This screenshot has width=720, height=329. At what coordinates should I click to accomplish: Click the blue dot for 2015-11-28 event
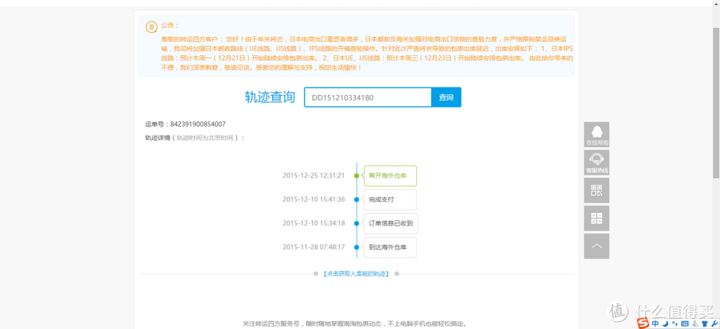click(356, 247)
